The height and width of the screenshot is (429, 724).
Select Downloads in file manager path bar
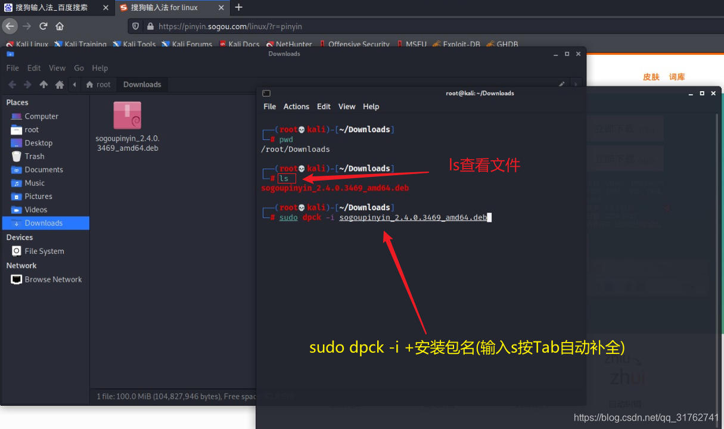pyautogui.click(x=142, y=85)
